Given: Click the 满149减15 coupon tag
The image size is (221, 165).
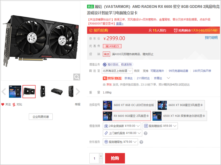Looking at the screenshot, I should coord(112,46).
